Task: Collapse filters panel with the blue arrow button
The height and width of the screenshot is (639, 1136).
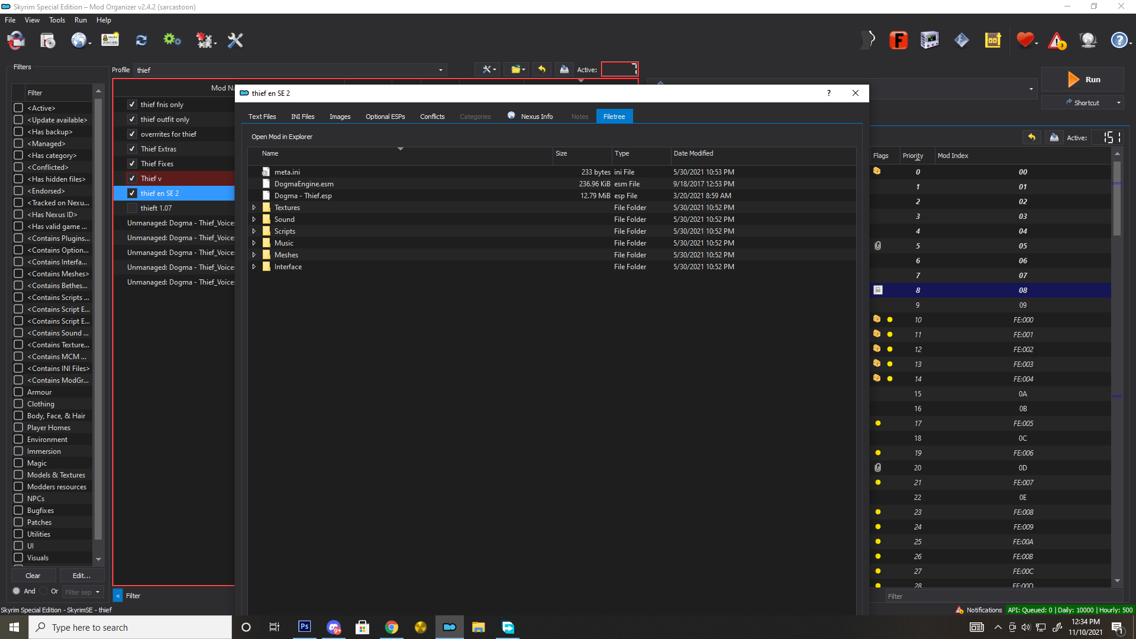Action: (x=118, y=596)
